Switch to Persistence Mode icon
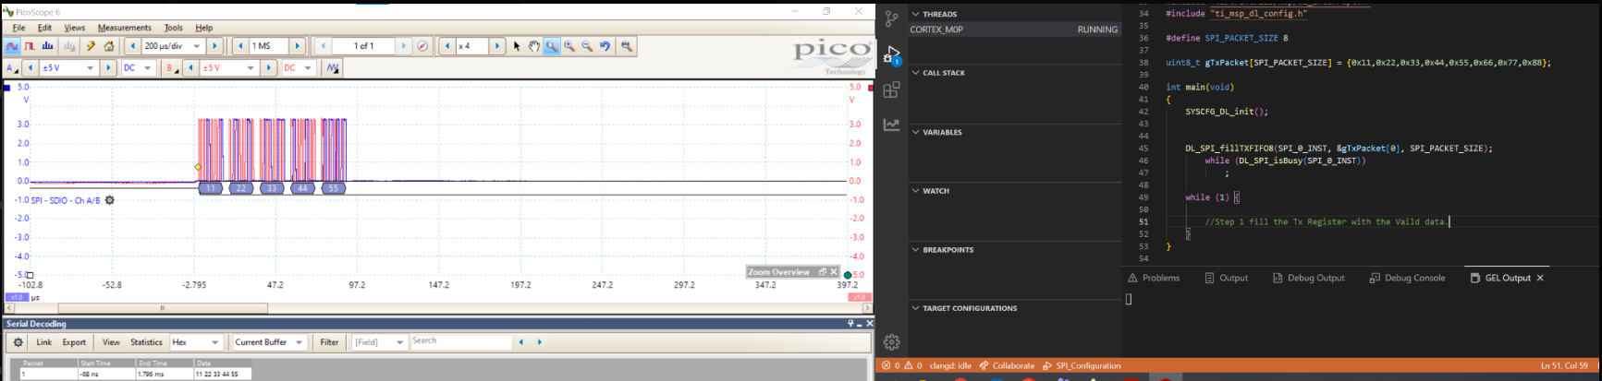Viewport: 1602px width, 381px height. tap(30, 46)
